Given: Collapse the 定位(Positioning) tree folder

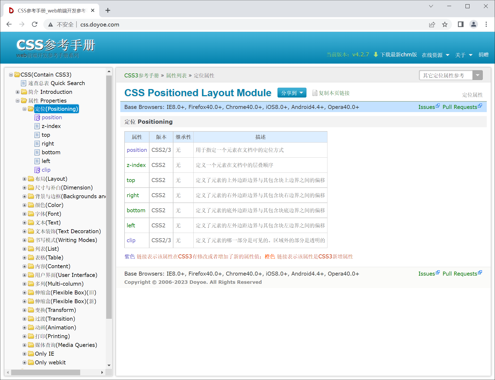Looking at the screenshot, I should pos(24,109).
